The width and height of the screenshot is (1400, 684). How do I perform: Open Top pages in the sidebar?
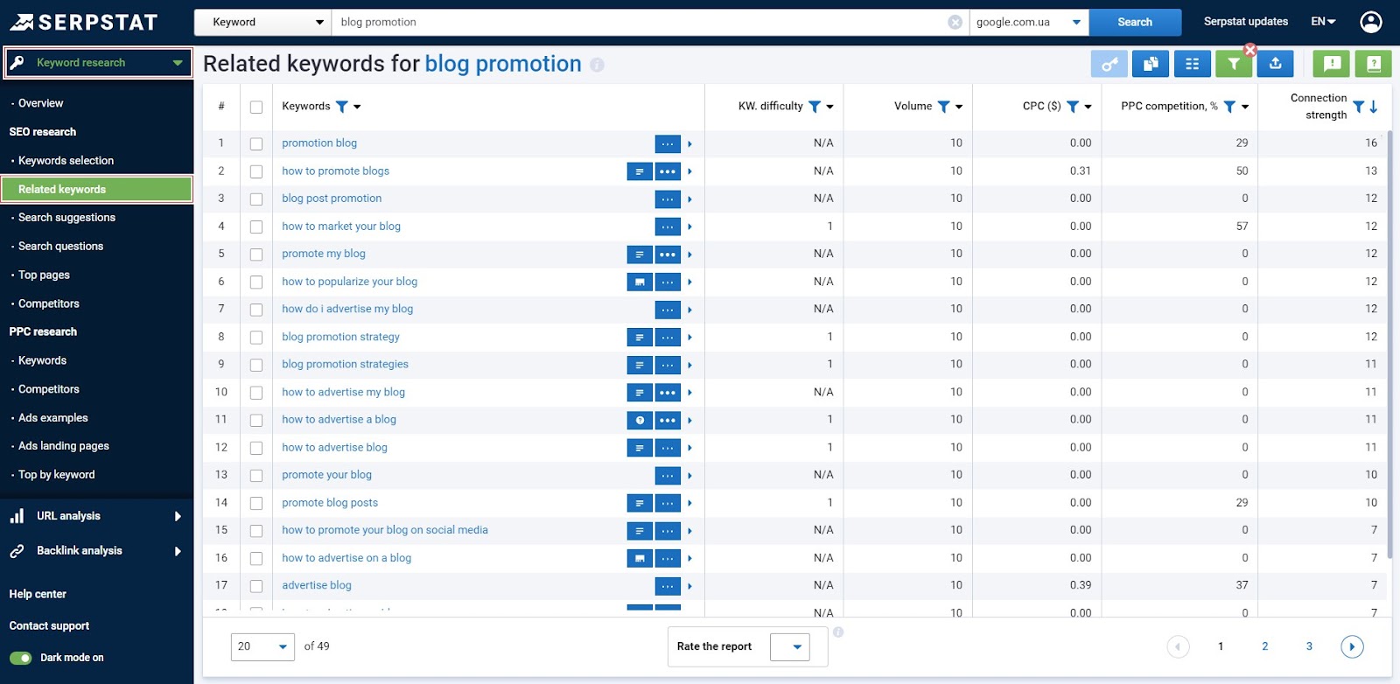pos(45,275)
